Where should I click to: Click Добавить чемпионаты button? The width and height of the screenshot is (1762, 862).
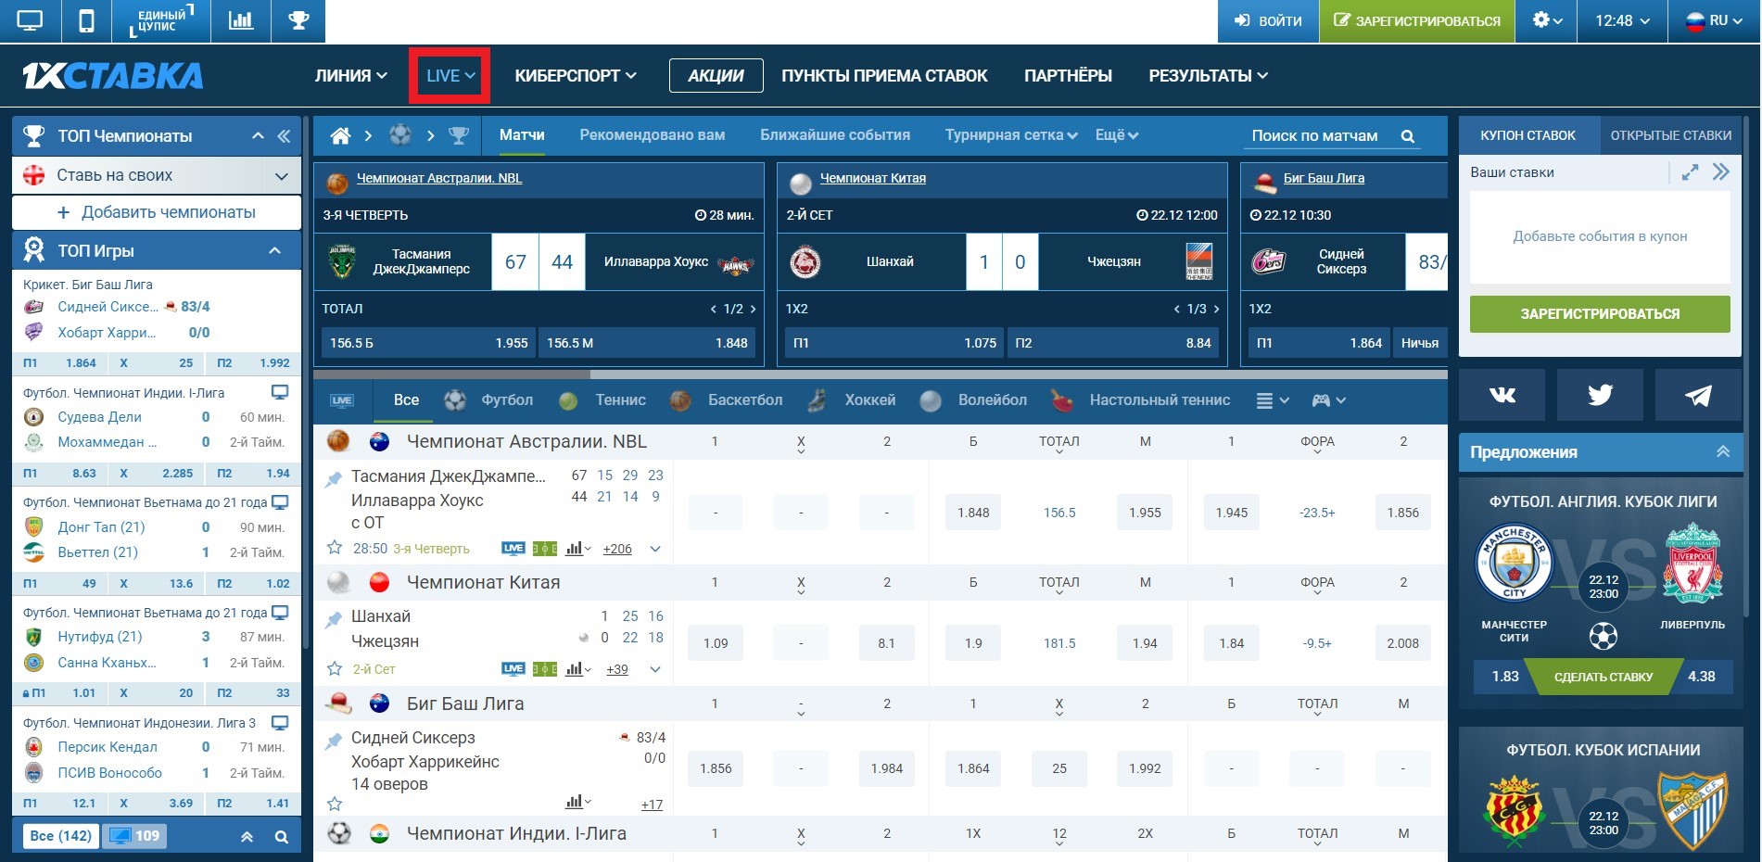157,212
